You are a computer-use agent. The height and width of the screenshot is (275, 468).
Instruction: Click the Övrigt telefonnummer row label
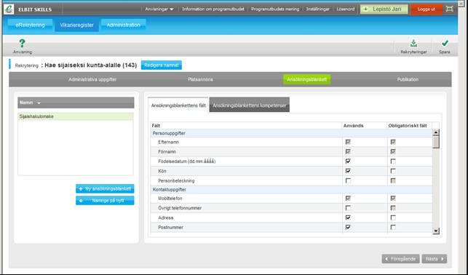pos(180,208)
